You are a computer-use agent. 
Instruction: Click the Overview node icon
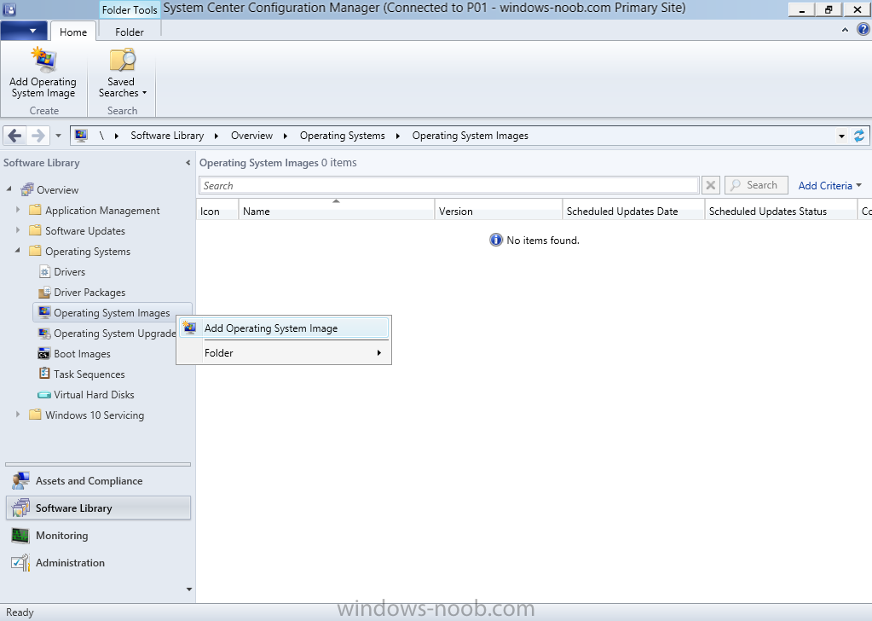coord(27,189)
